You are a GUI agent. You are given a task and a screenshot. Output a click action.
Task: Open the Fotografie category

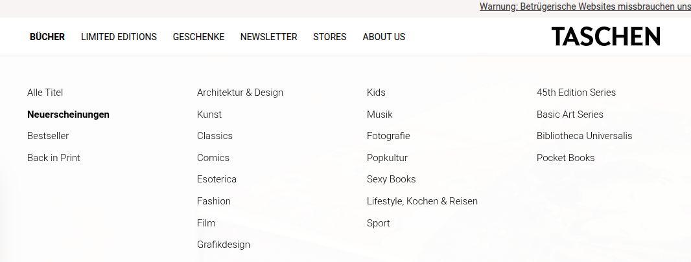(388, 136)
